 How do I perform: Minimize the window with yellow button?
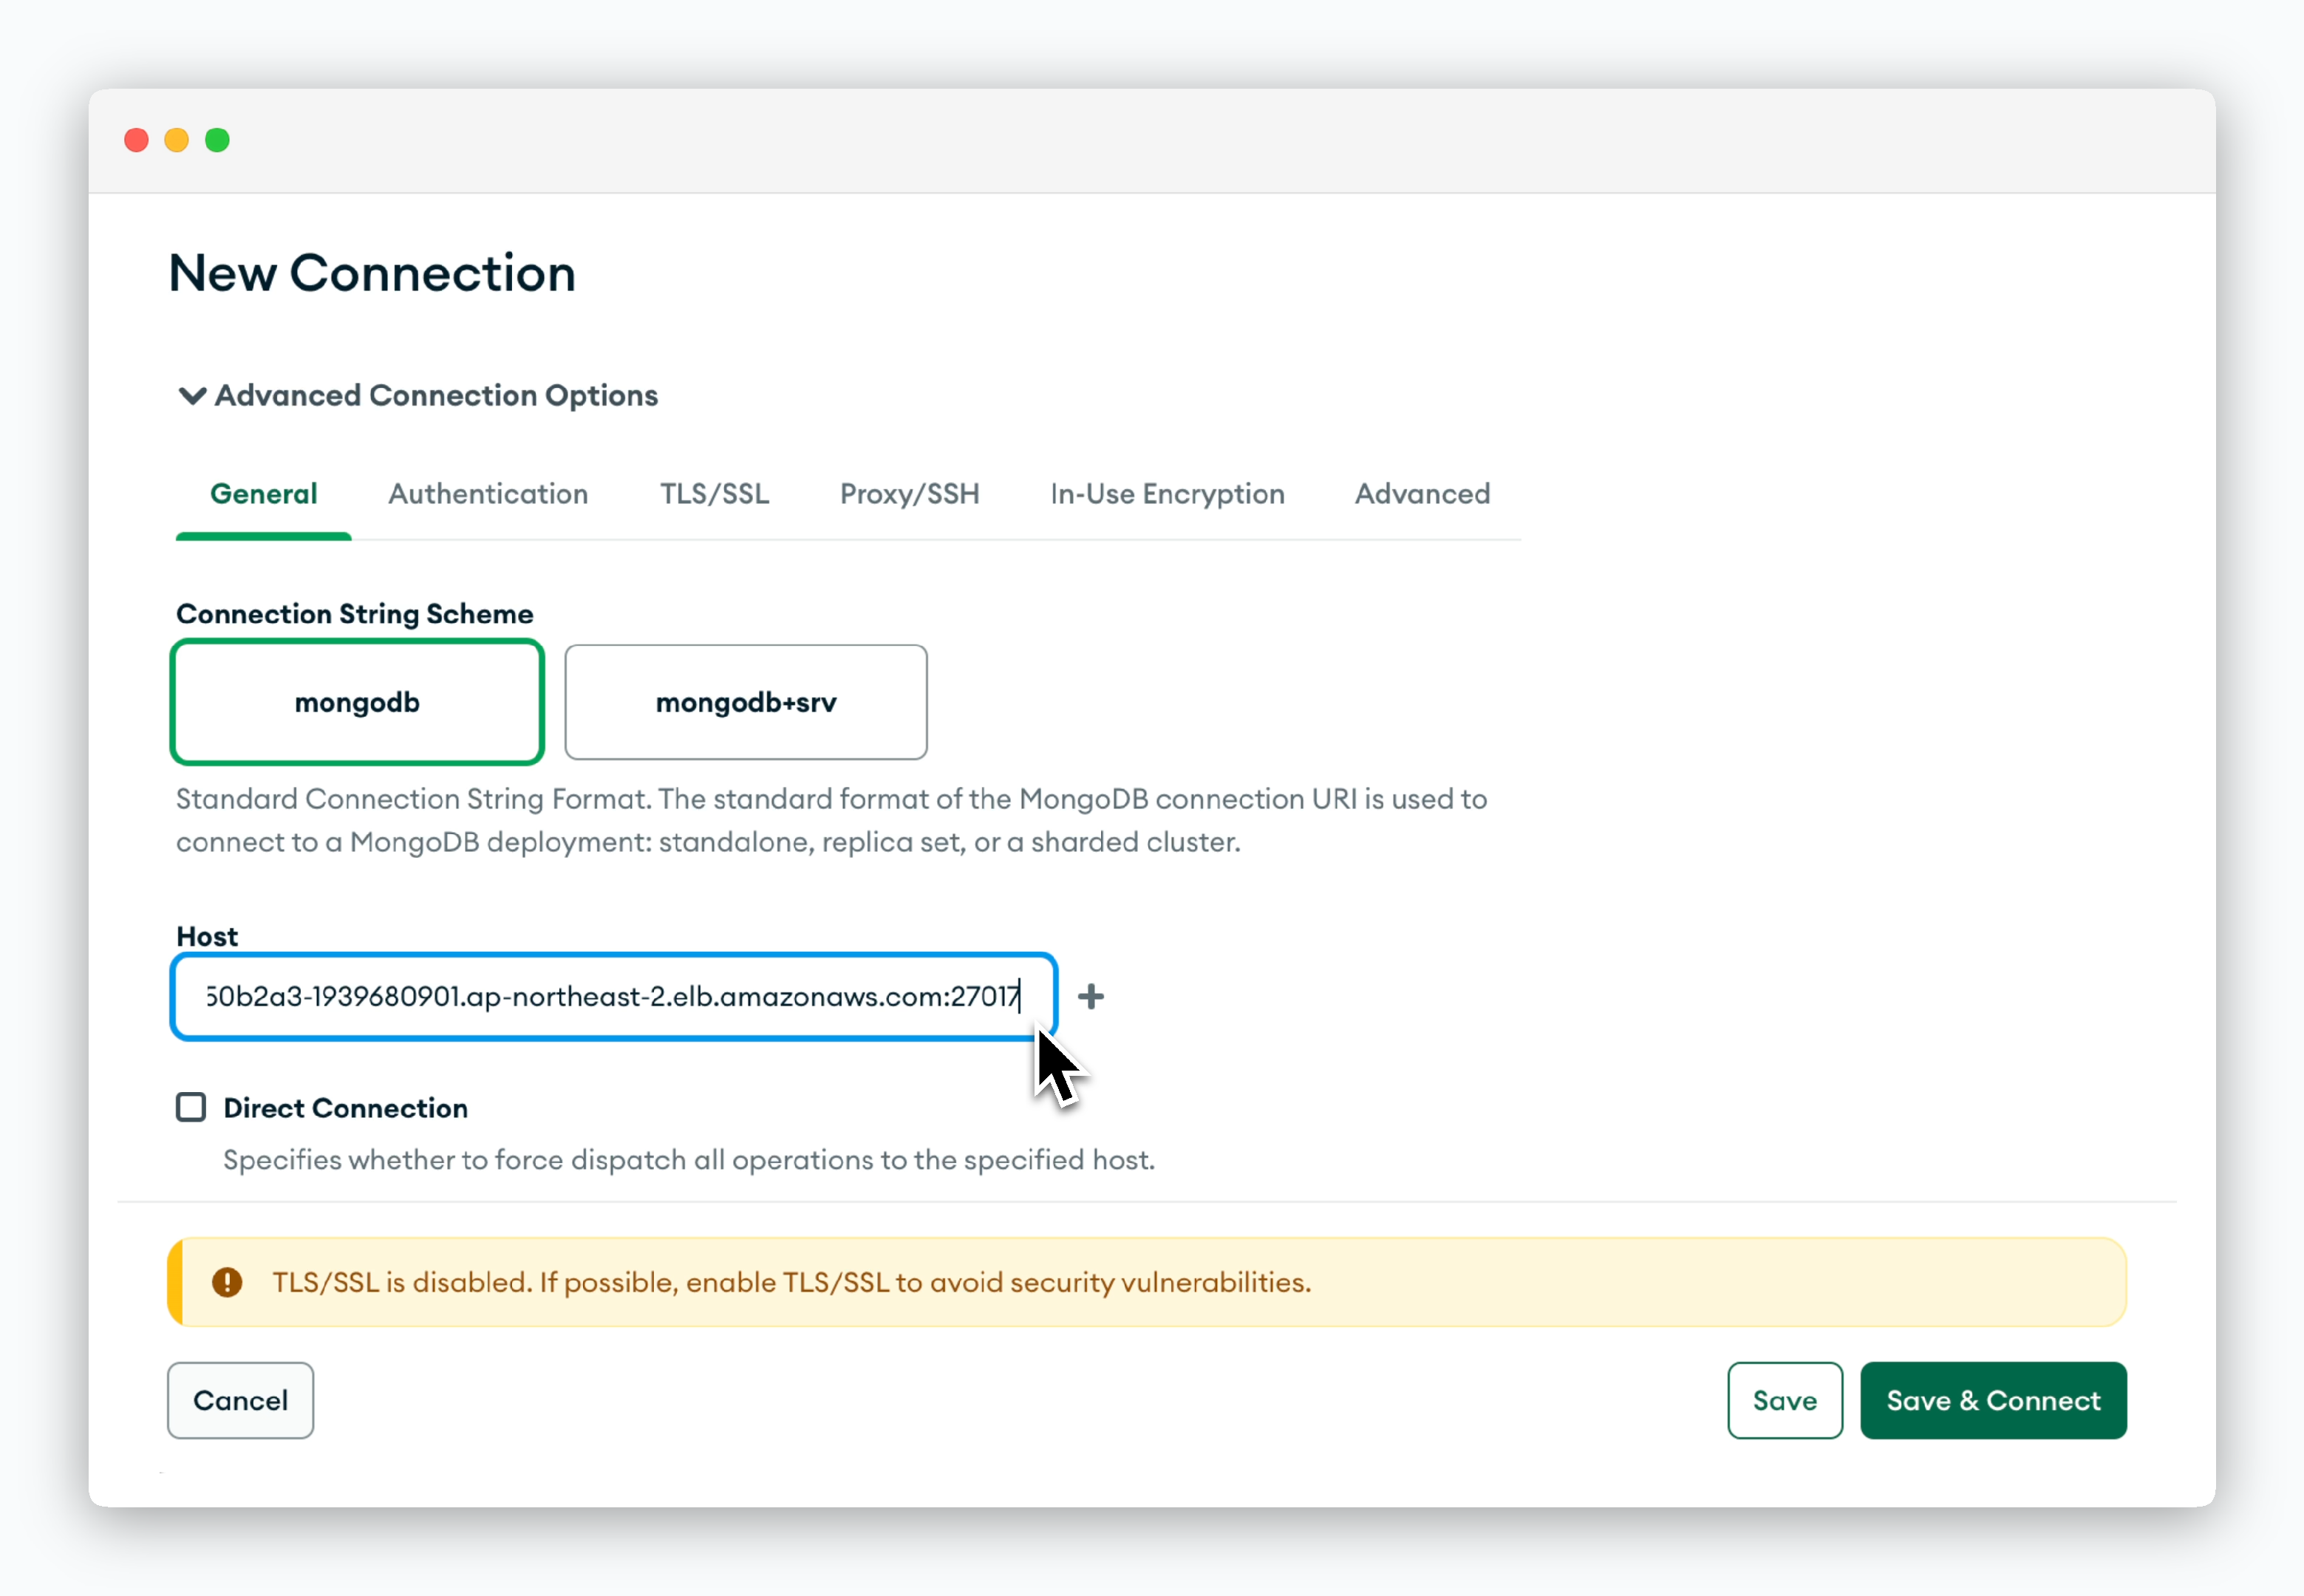(177, 140)
